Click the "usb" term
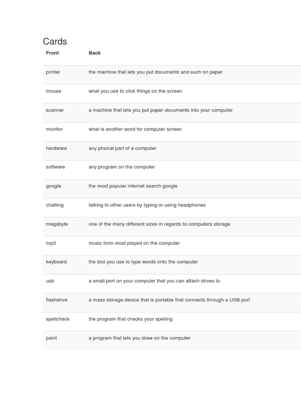Viewport: 301px width, 402px height. pos(50,281)
